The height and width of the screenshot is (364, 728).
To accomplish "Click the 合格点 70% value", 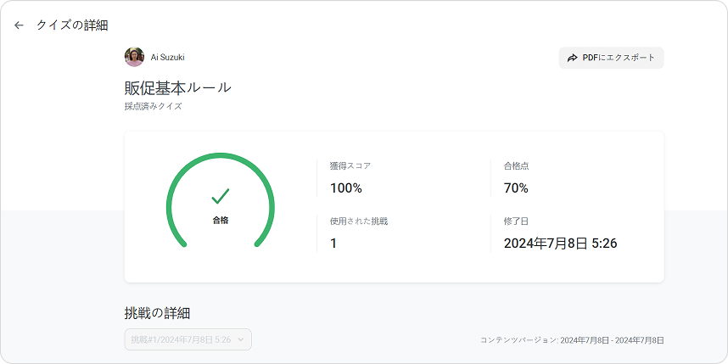I will coord(516,188).
